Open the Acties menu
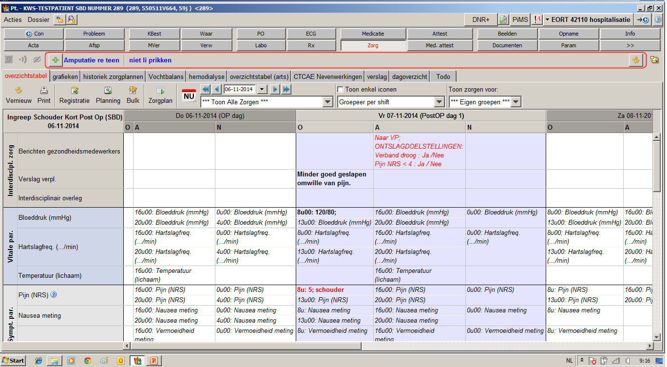667x367 pixels. point(13,19)
